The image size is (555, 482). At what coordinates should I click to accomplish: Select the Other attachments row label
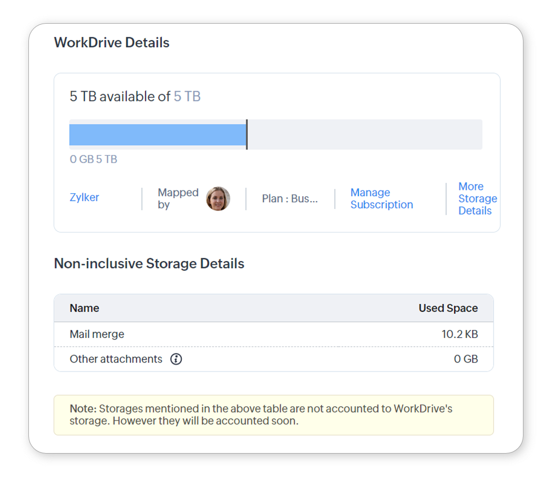point(116,359)
